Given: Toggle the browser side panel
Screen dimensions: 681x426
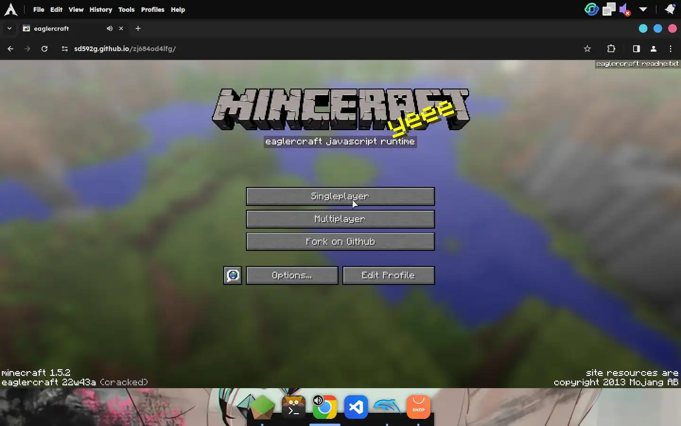Looking at the screenshot, I should (x=637, y=49).
